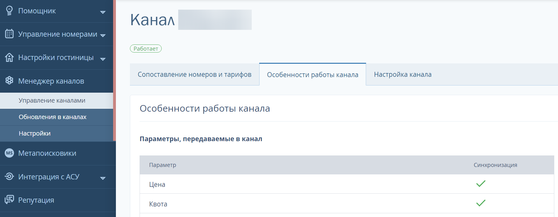Open Управление каналами submenu item
This screenshot has width=558, height=217.
click(x=56, y=100)
